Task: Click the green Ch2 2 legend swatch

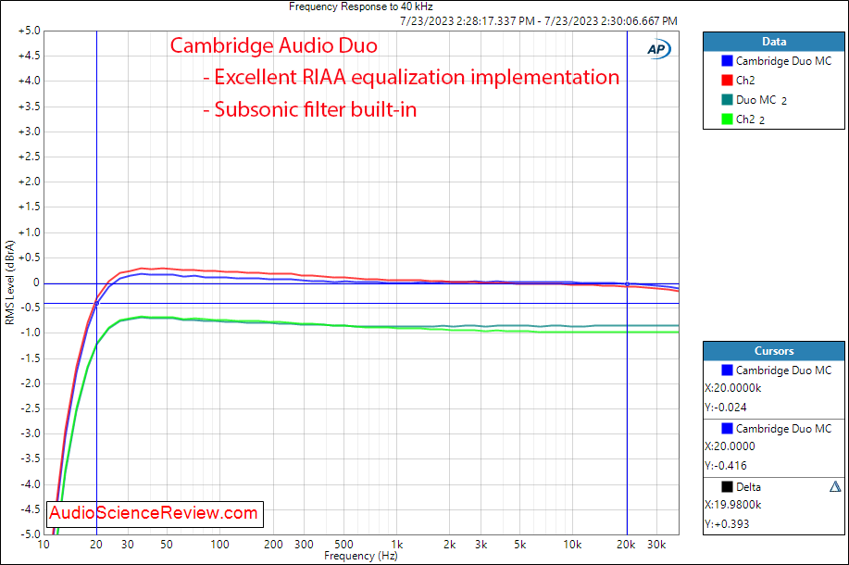Action: coord(727,119)
